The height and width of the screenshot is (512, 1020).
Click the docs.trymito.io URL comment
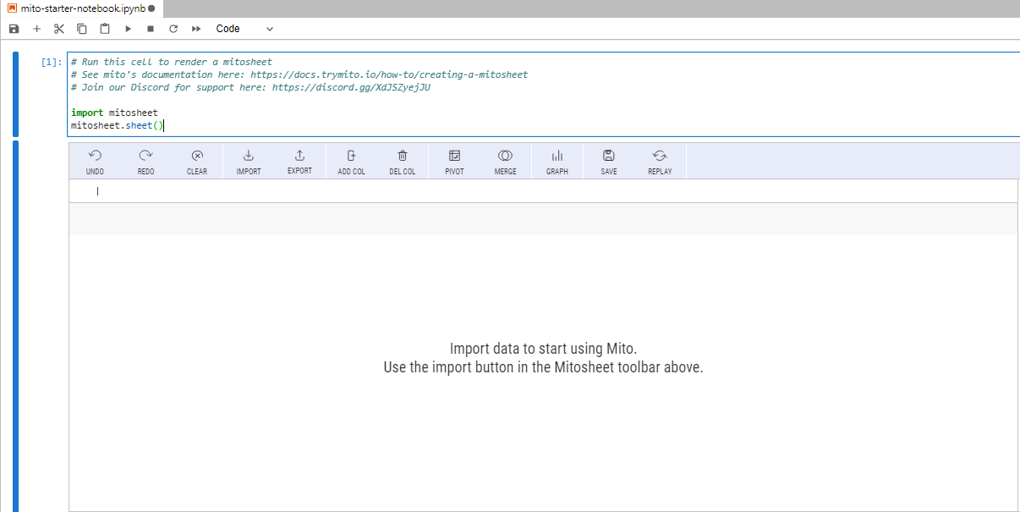389,74
